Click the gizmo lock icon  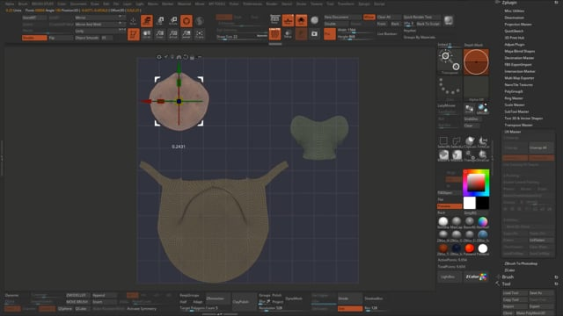192,57
